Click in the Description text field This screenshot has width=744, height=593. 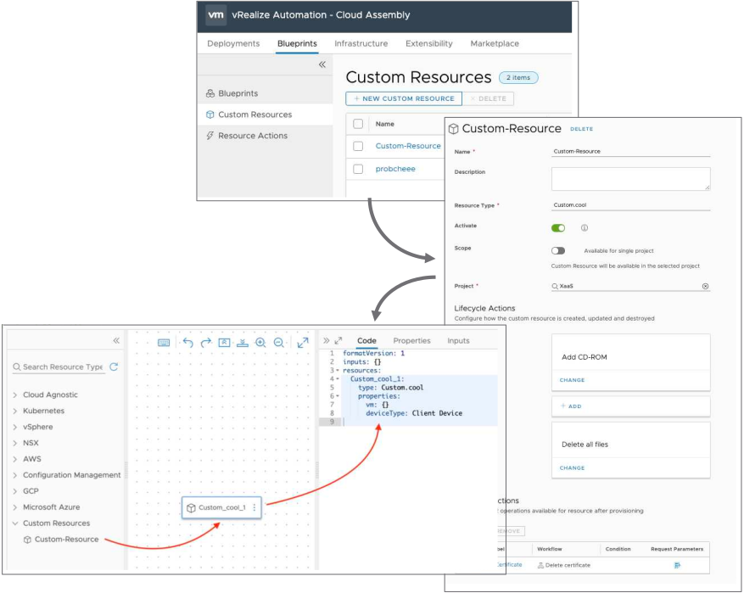point(630,178)
